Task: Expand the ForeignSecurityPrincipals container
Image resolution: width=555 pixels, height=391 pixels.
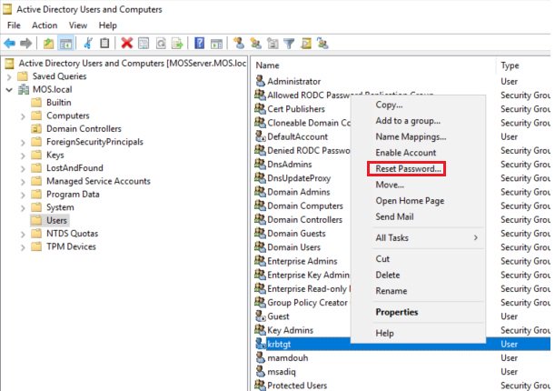Action: pos(23,143)
